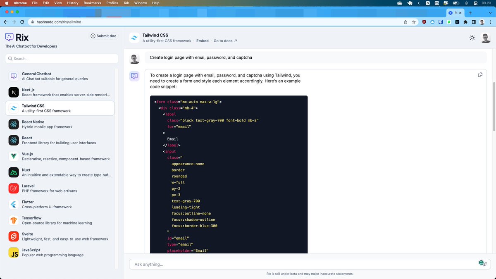
Task: Go back in browser history
Action: [6, 22]
